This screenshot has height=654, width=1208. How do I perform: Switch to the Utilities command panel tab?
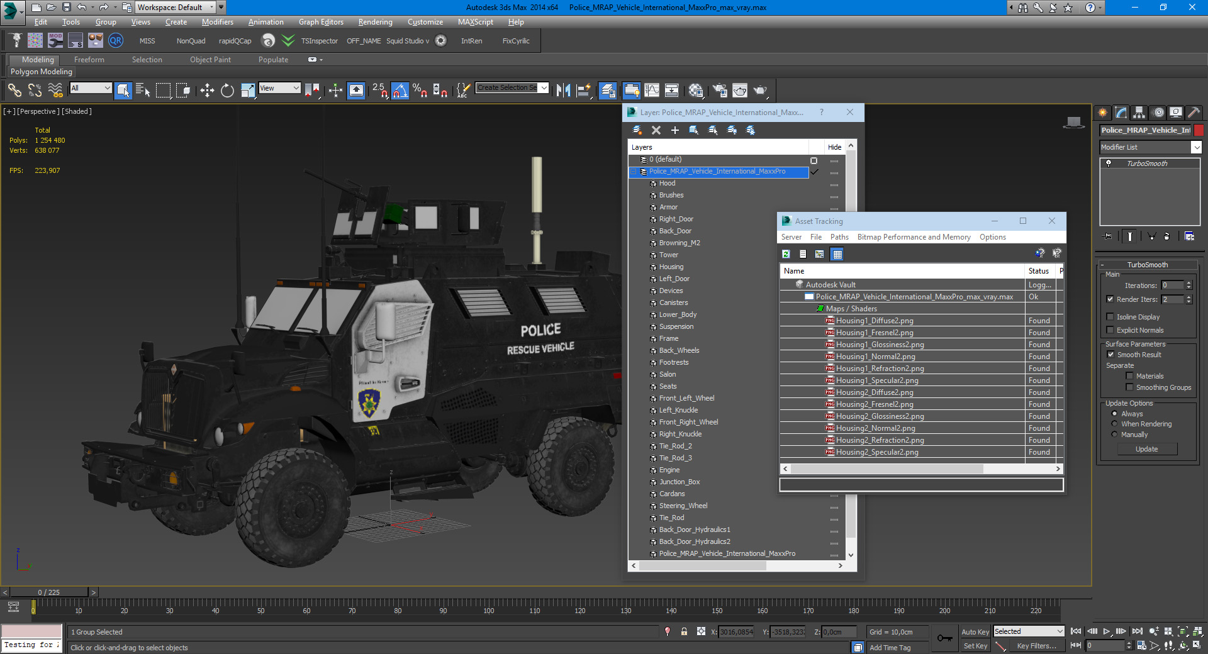pos(1194,113)
